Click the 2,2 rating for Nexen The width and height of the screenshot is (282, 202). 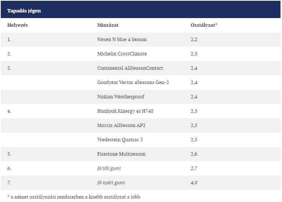click(x=194, y=40)
